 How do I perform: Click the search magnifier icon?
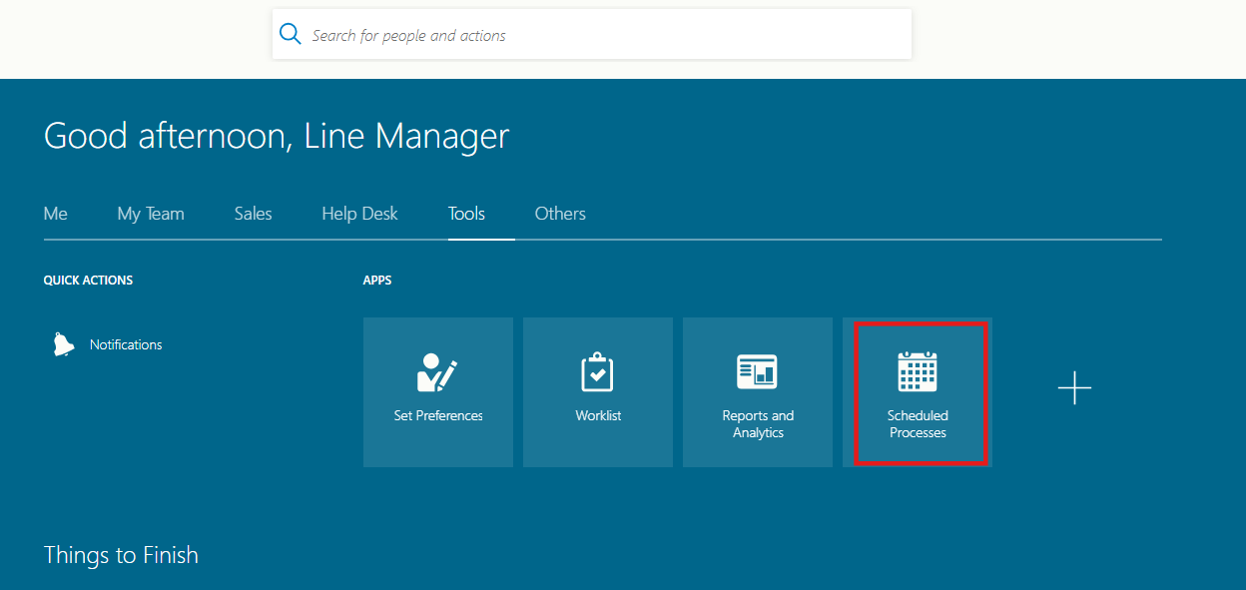290,33
